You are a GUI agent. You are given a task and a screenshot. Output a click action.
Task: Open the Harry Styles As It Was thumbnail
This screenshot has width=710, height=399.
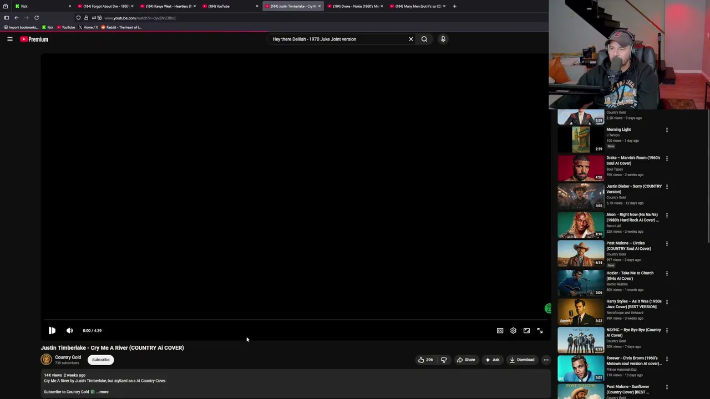coord(581,311)
